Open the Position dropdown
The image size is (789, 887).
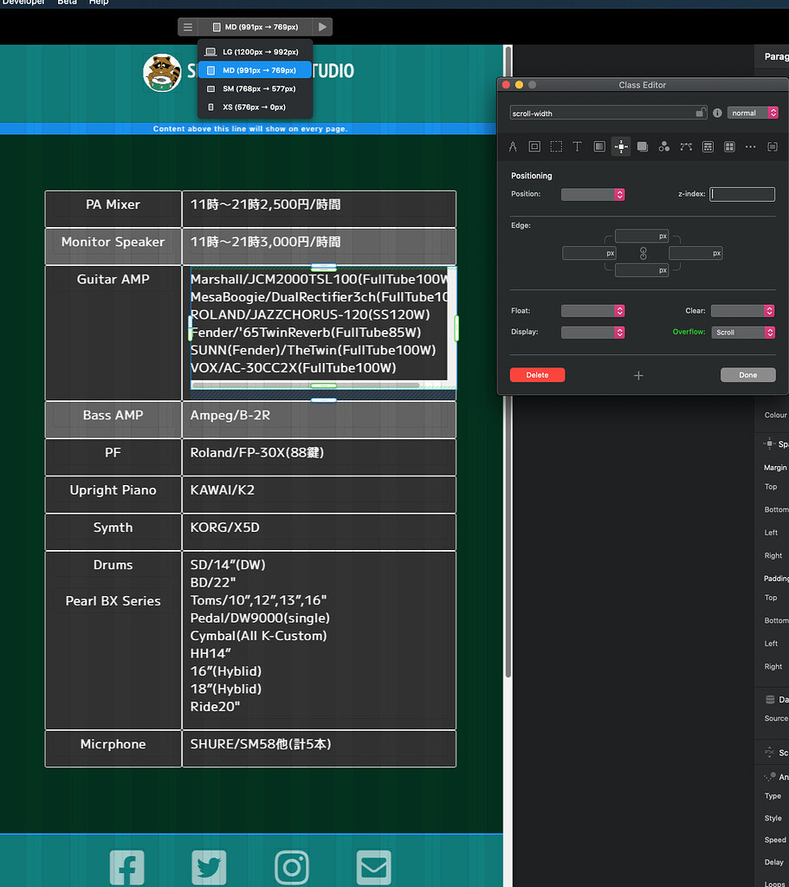point(592,195)
